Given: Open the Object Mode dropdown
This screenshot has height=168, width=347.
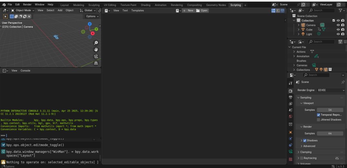Looking at the screenshot, I should tap(22, 10).
